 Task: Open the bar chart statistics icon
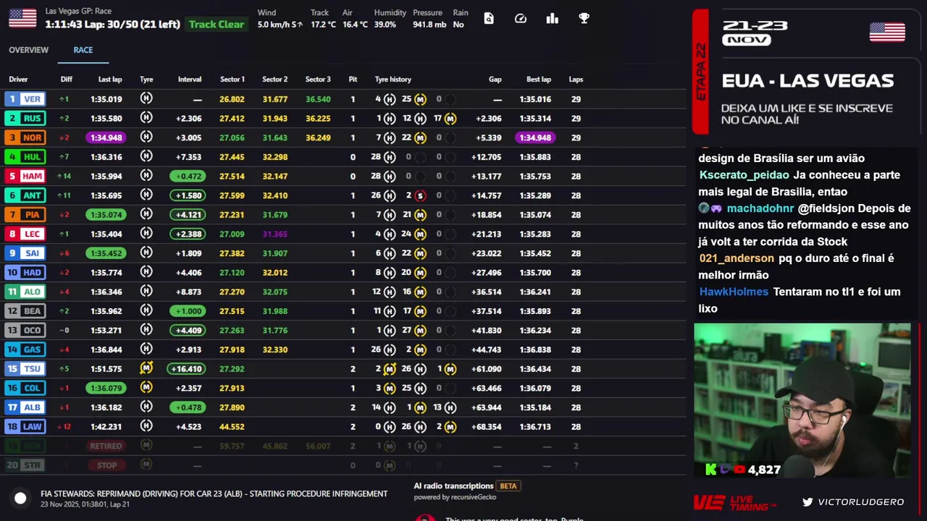coord(553,18)
